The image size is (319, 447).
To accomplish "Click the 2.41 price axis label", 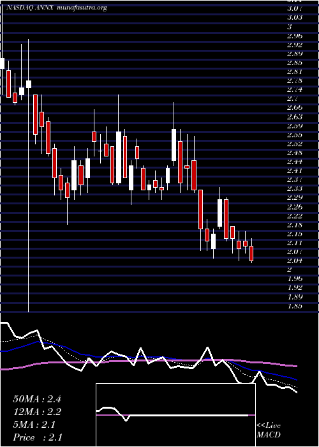I will (x=295, y=171).
